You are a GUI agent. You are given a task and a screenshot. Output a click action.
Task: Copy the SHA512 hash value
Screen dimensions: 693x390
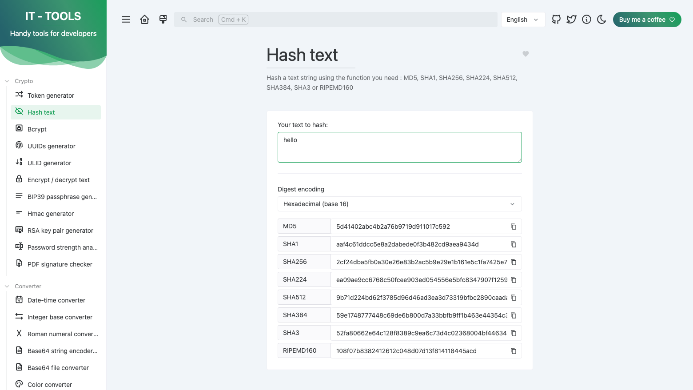[x=514, y=298]
